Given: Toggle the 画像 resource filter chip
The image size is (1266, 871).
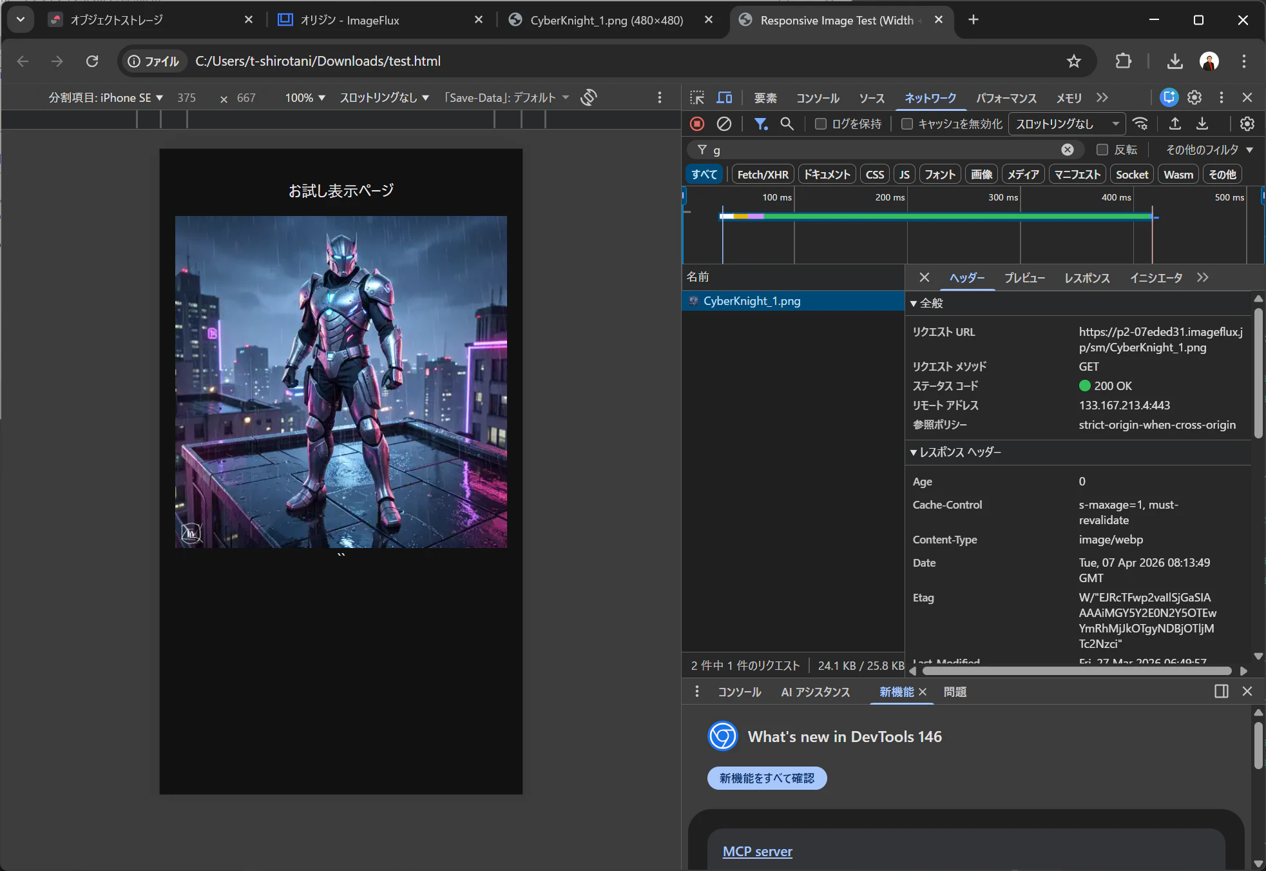Looking at the screenshot, I should coord(981,174).
